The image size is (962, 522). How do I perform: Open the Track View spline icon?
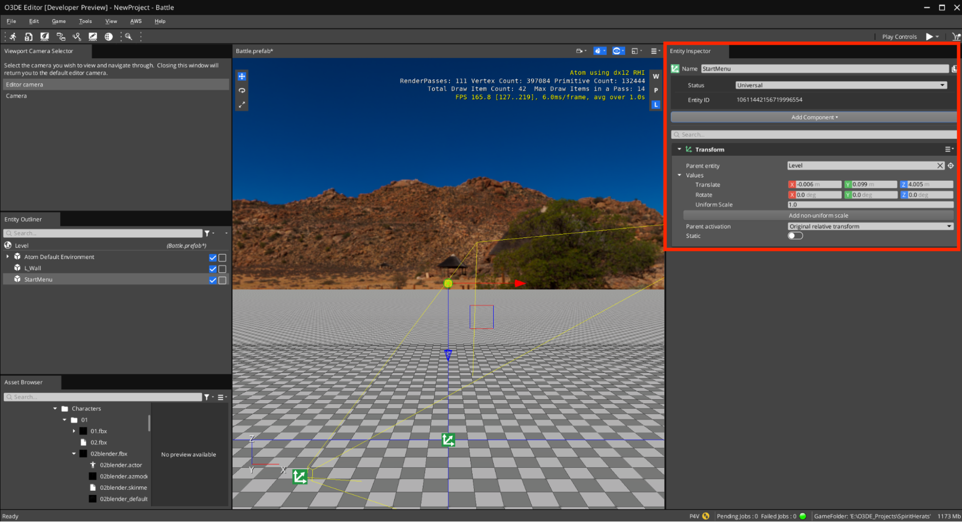click(77, 37)
